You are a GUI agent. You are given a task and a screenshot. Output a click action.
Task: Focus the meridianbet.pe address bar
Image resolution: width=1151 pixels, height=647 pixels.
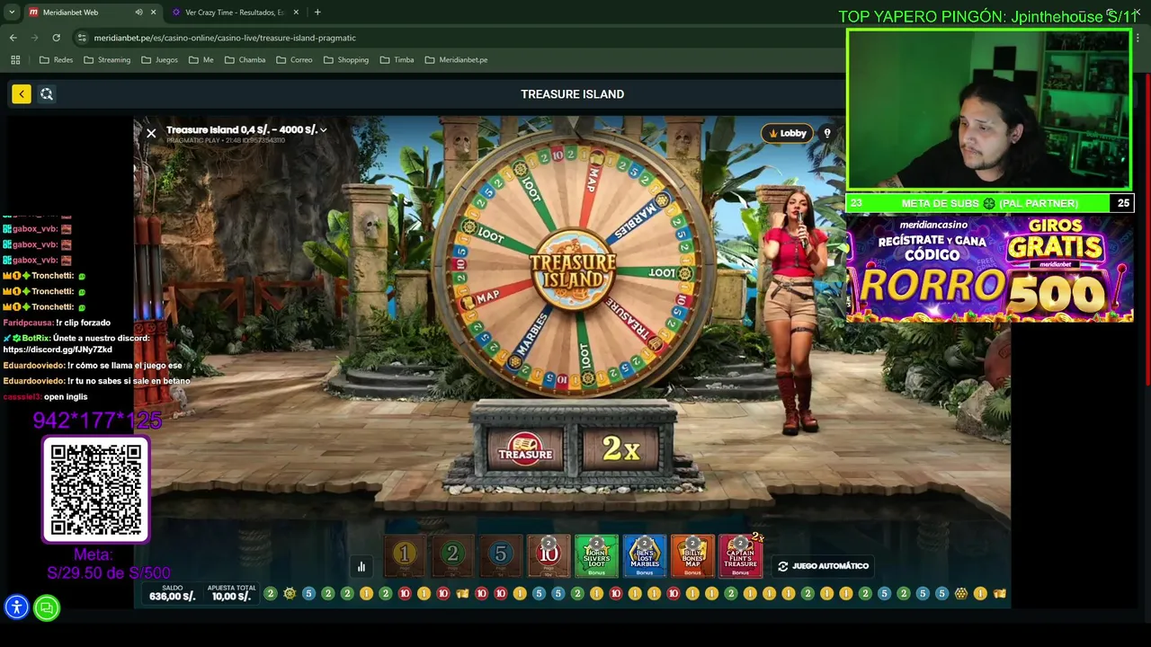pos(225,38)
